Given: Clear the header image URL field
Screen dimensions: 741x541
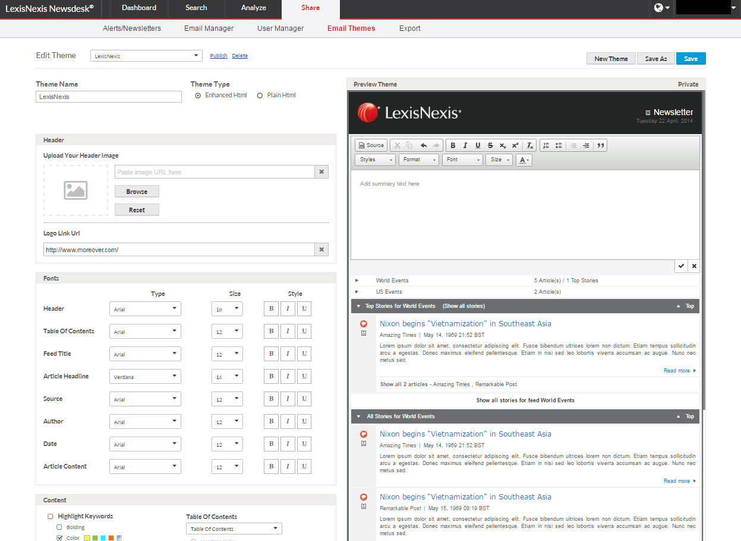Looking at the screenshot, I should coord(321,172).
